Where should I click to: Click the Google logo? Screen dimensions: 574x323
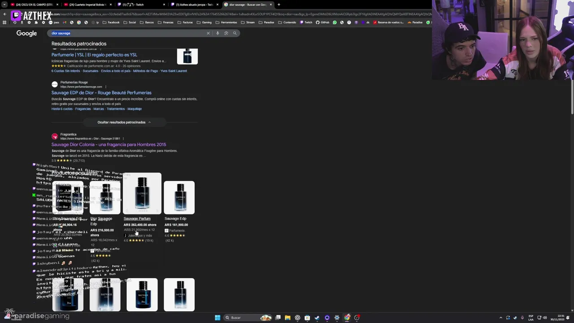pos(26,33)
